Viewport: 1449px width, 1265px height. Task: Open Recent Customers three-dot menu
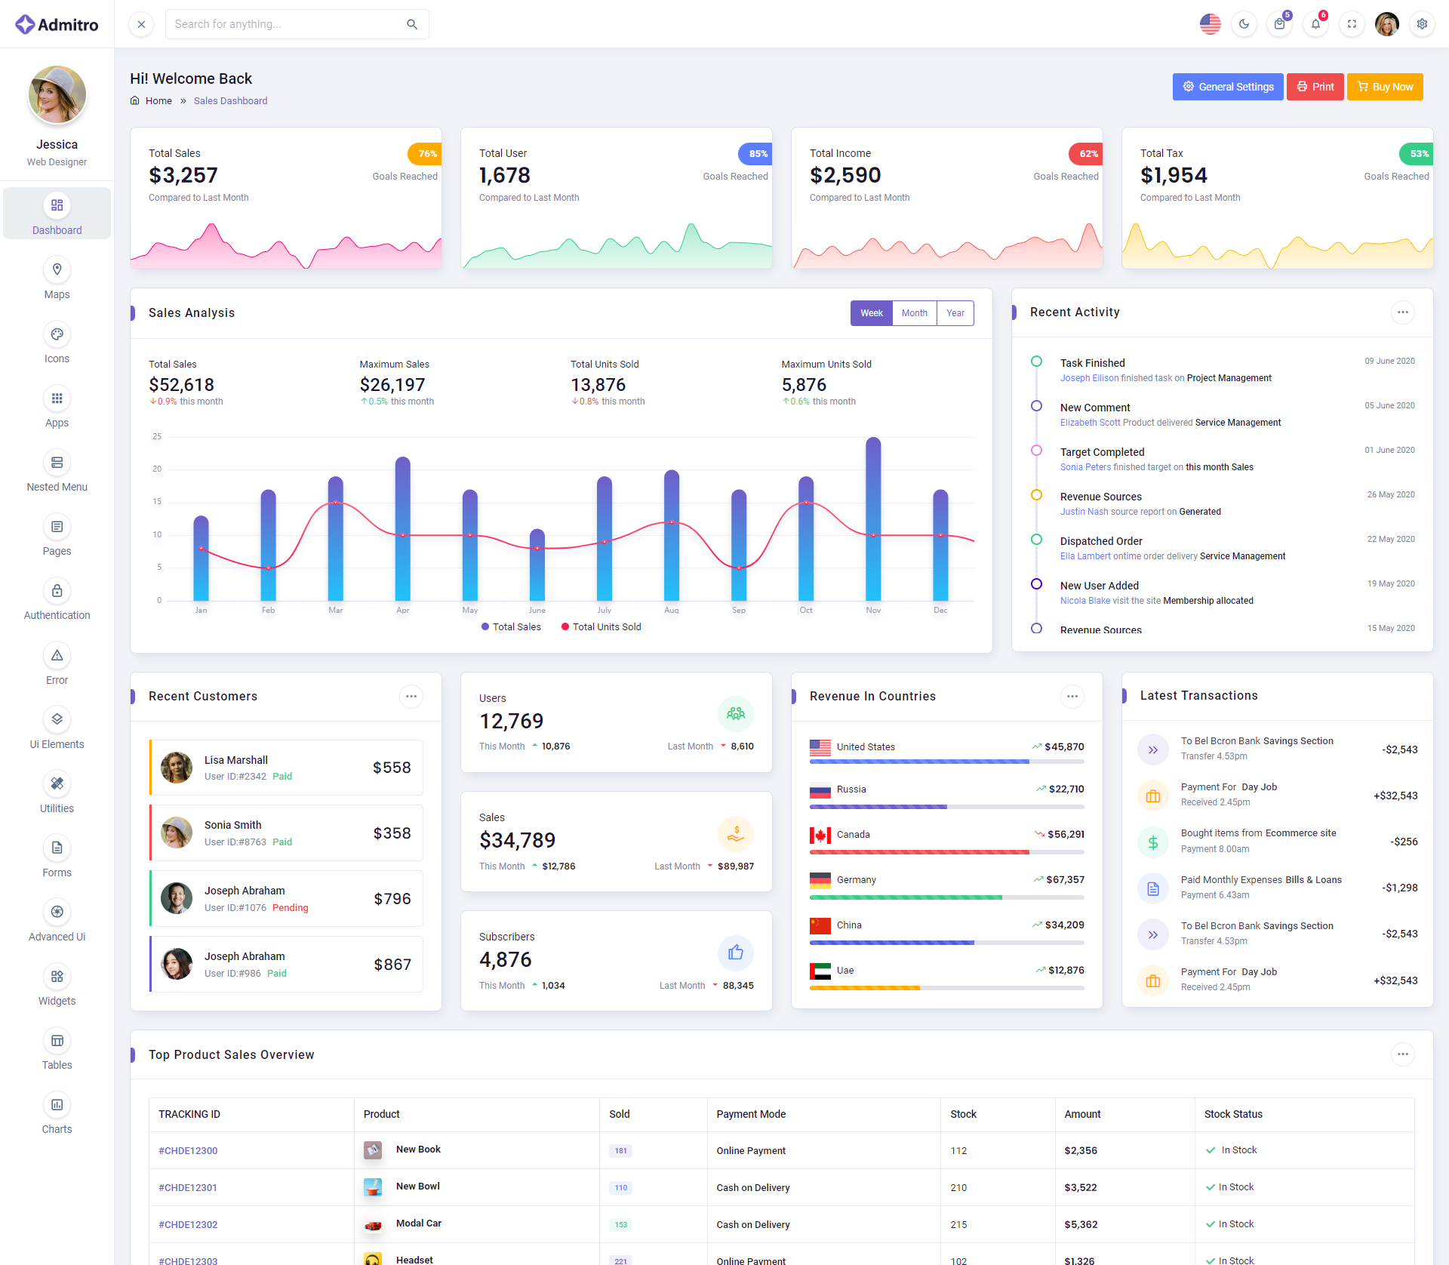point(411,697)
